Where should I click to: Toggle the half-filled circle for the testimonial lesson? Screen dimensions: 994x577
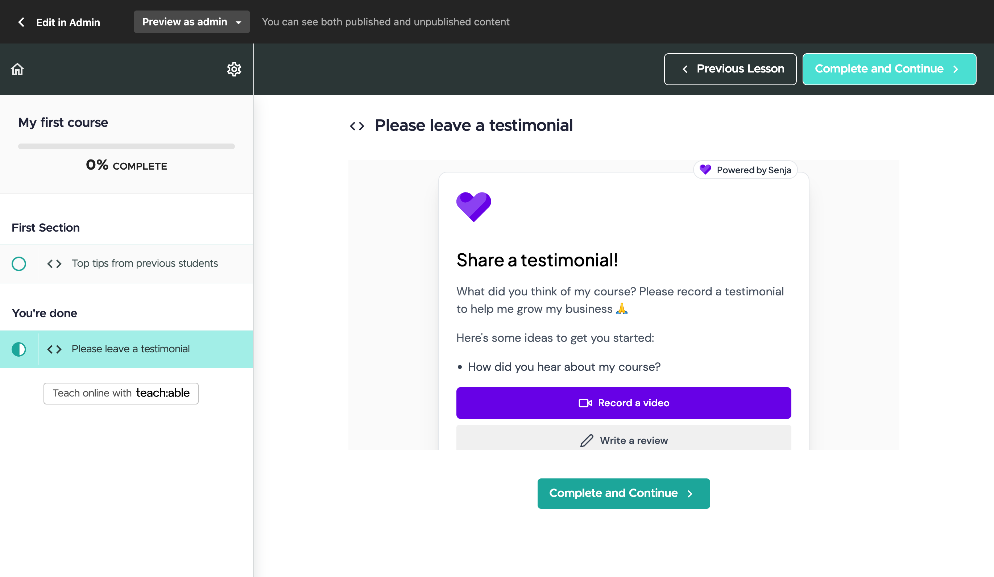click(18, 349)
